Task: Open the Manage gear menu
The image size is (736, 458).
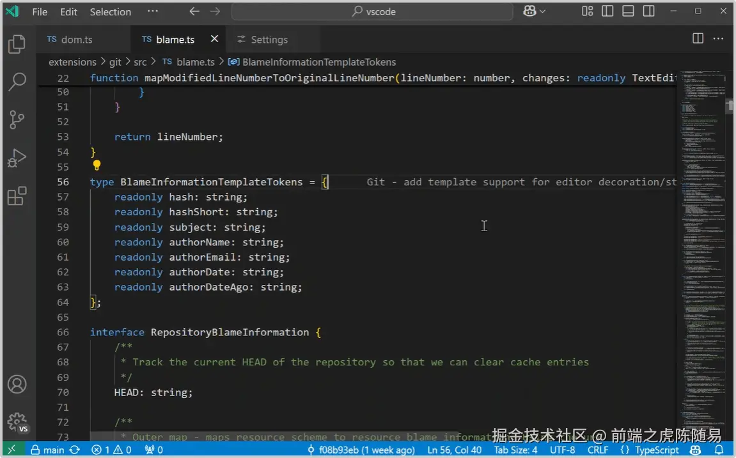Action: [x=17, y=422]
